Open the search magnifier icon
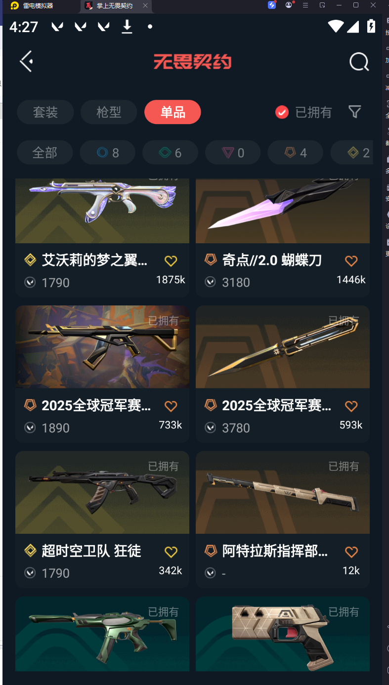 [x=359, y=62]
